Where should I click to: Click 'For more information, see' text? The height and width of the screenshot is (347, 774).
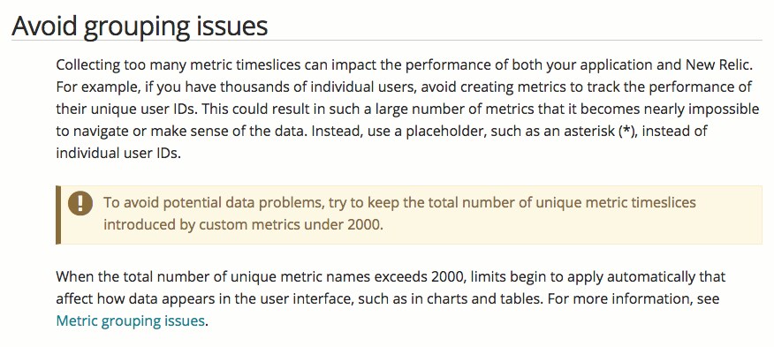[x=639, y=298]
